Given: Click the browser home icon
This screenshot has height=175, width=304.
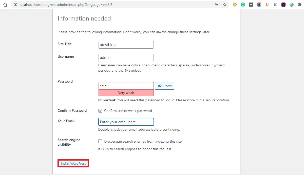Looking at the screenshot, I should click(x=5, y=5).
